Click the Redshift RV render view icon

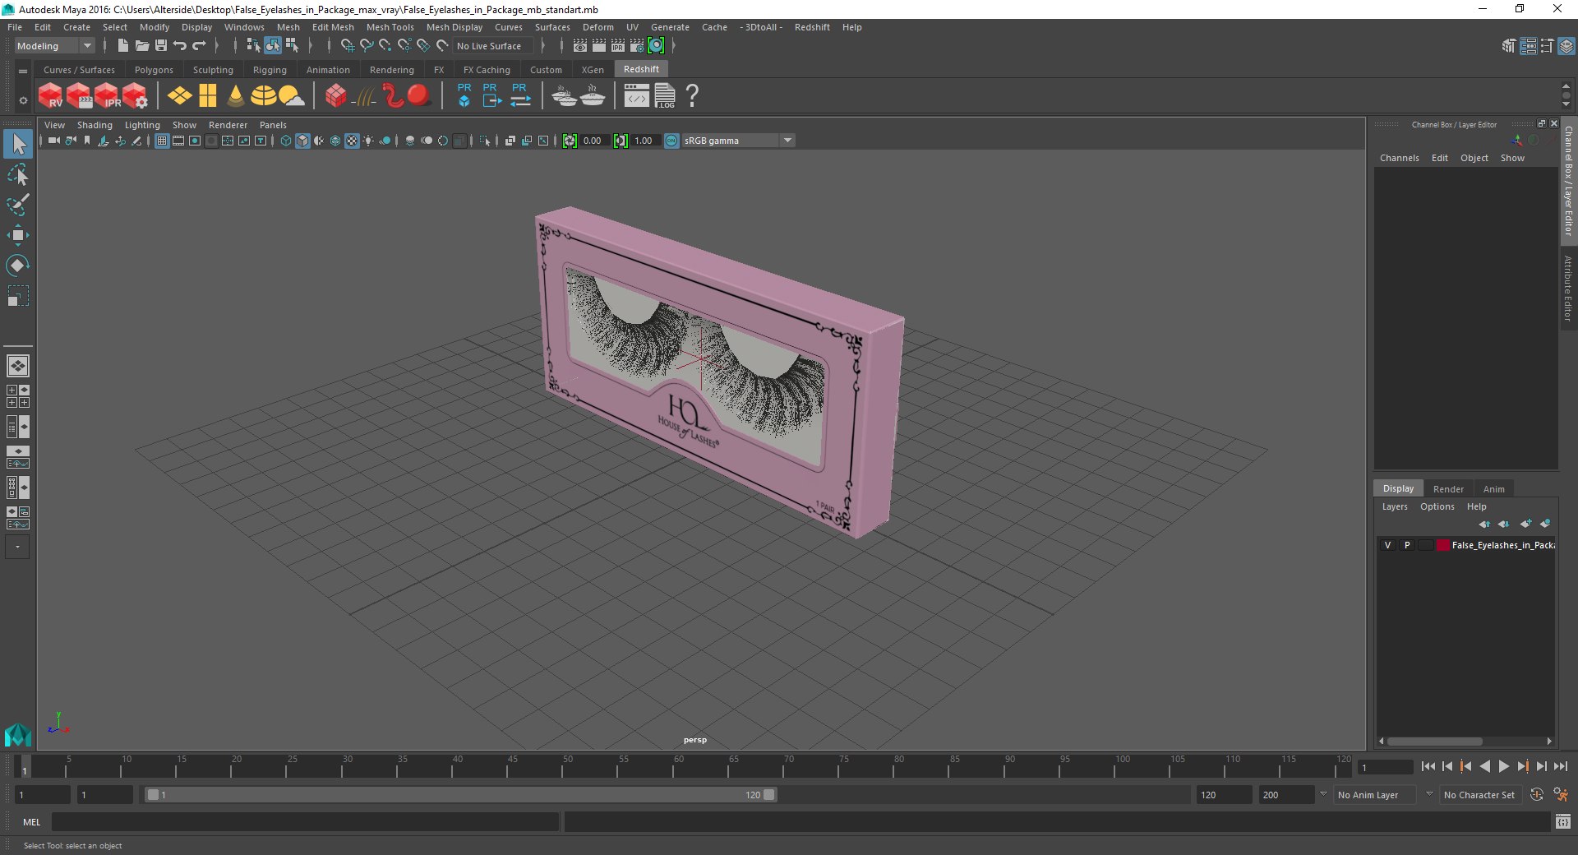(x=51, y=96)
